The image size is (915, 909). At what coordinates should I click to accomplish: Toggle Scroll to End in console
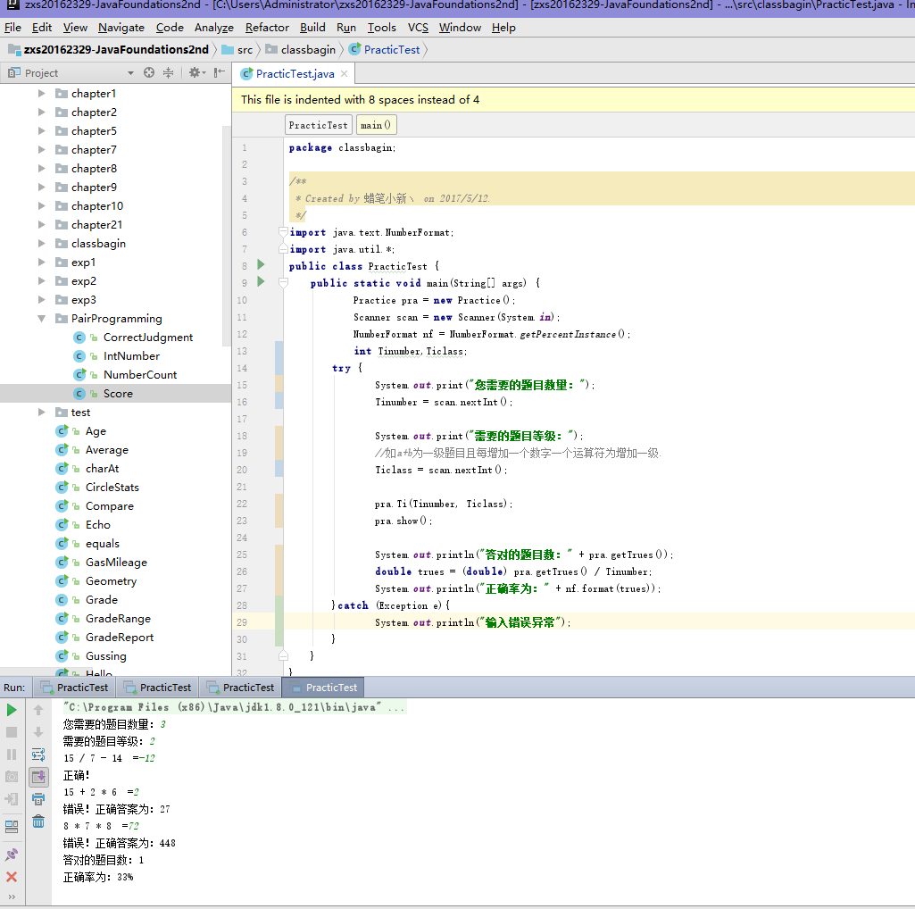coord(38,777)
